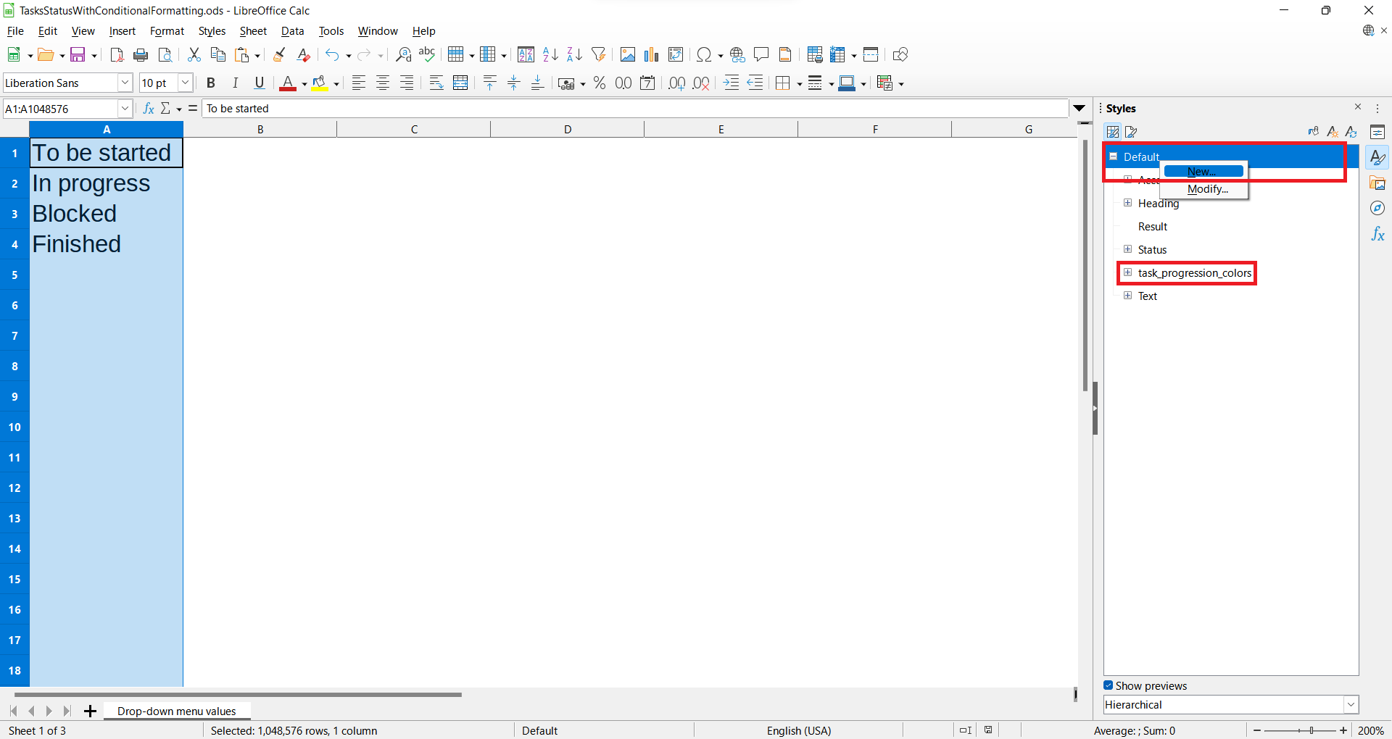Click the Copy icon
Image resolution: width=1392 pixels, height=739 pixels.
point(217,55)
